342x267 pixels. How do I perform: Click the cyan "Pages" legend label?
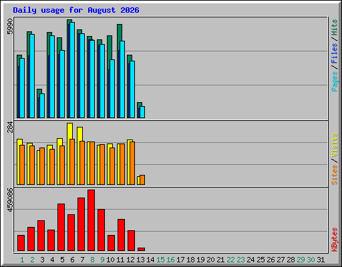click(x=335, y=81)
